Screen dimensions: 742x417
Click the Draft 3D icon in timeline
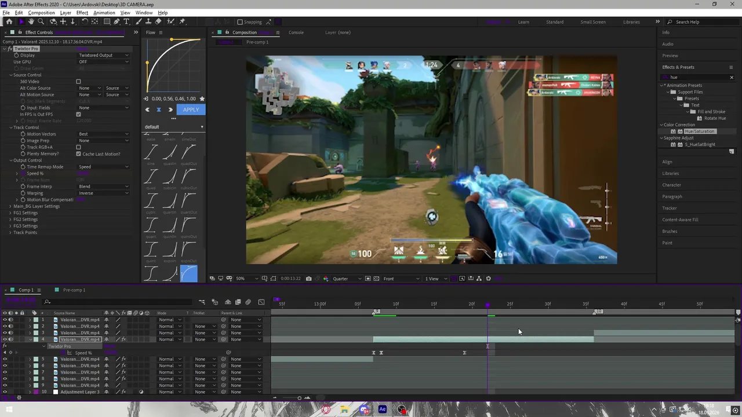coord(215,302)
